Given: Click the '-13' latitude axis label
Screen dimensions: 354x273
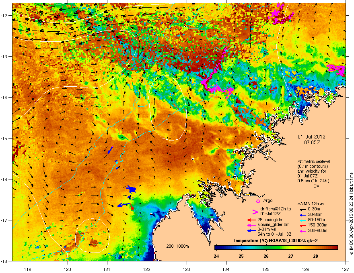Looking at the screenshot, I should coord(4,56).
